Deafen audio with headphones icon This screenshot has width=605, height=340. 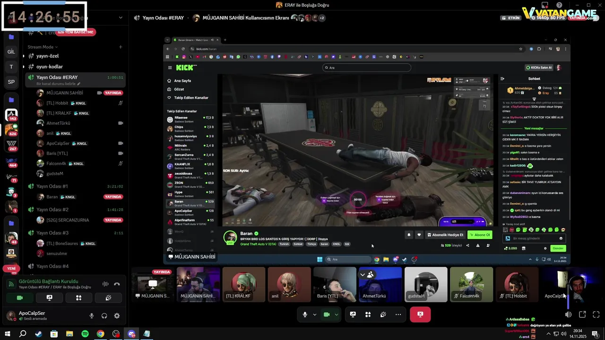click(104, 316)
